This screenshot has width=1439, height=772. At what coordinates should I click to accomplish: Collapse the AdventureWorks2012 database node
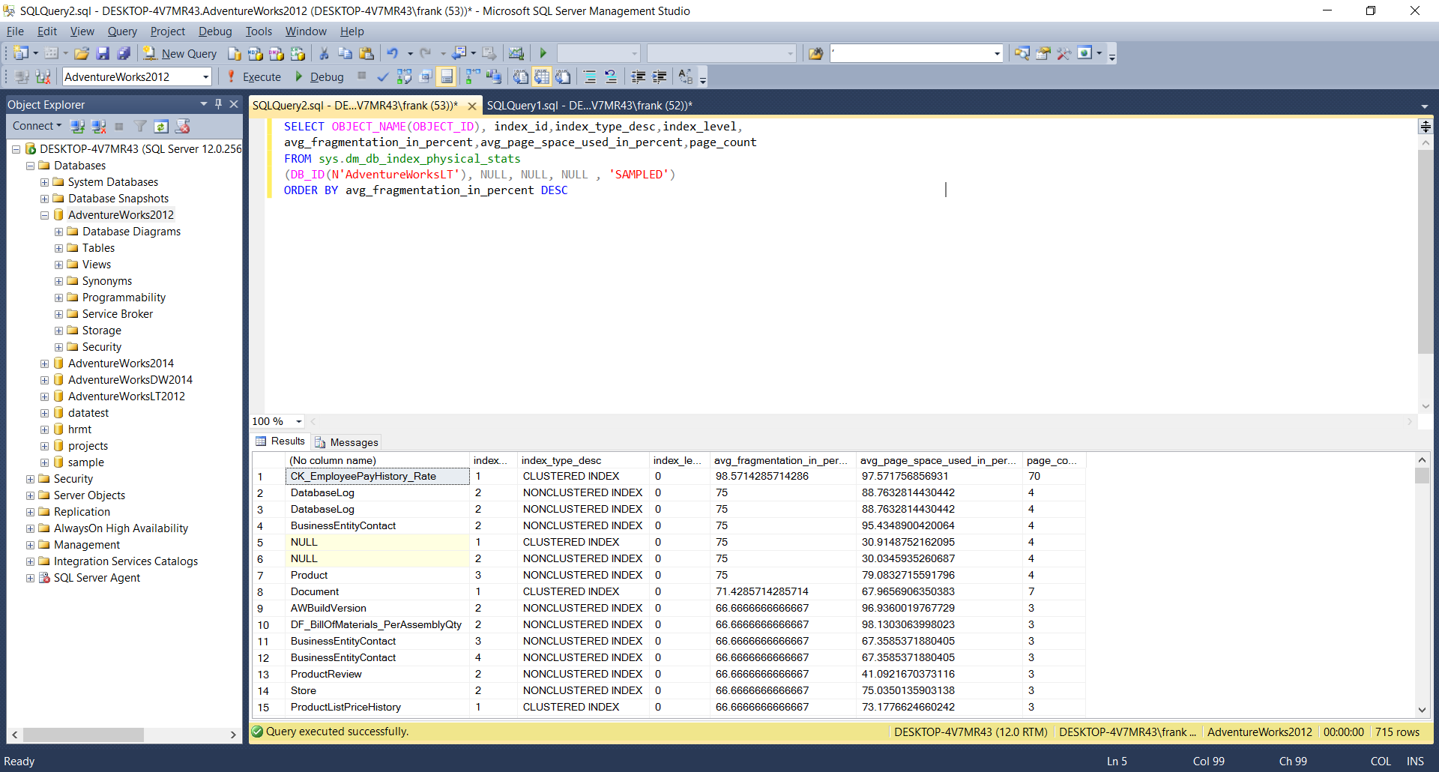coord(44,215)
